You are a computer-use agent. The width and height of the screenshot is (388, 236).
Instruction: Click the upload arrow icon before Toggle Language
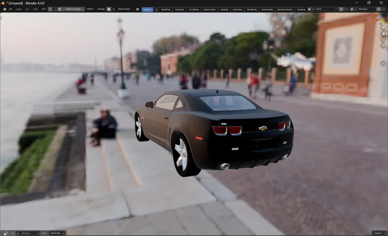coord(50,9)
